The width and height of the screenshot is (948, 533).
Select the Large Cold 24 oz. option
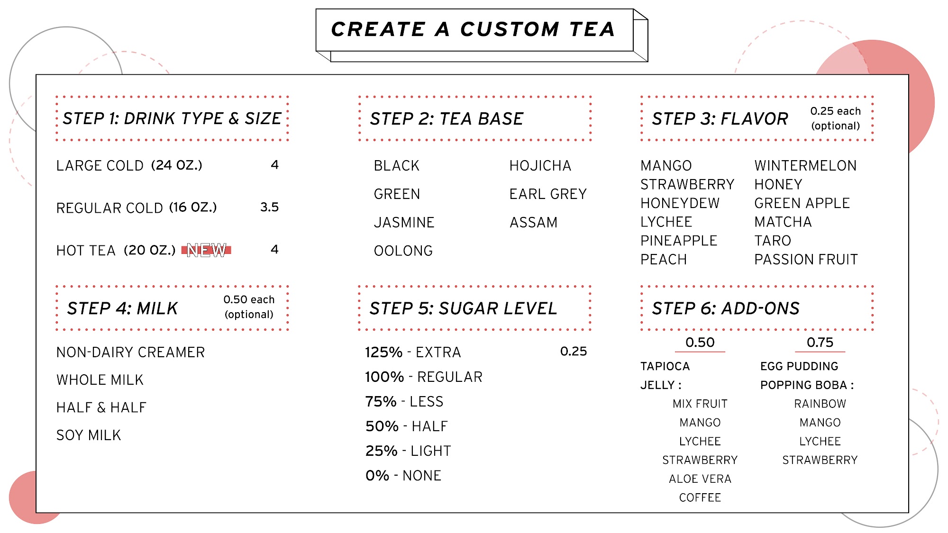(x=129, y=166)
